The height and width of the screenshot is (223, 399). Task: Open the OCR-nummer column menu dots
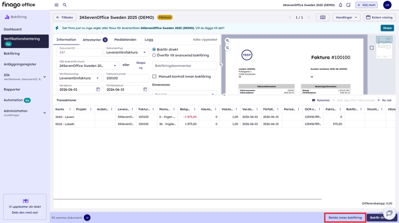319,109
